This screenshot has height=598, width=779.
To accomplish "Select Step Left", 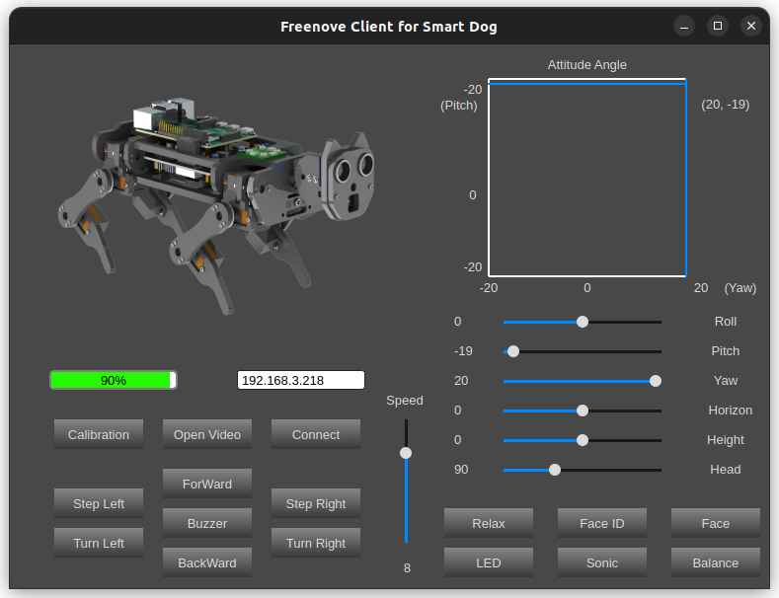I will [x=99, y=503].
